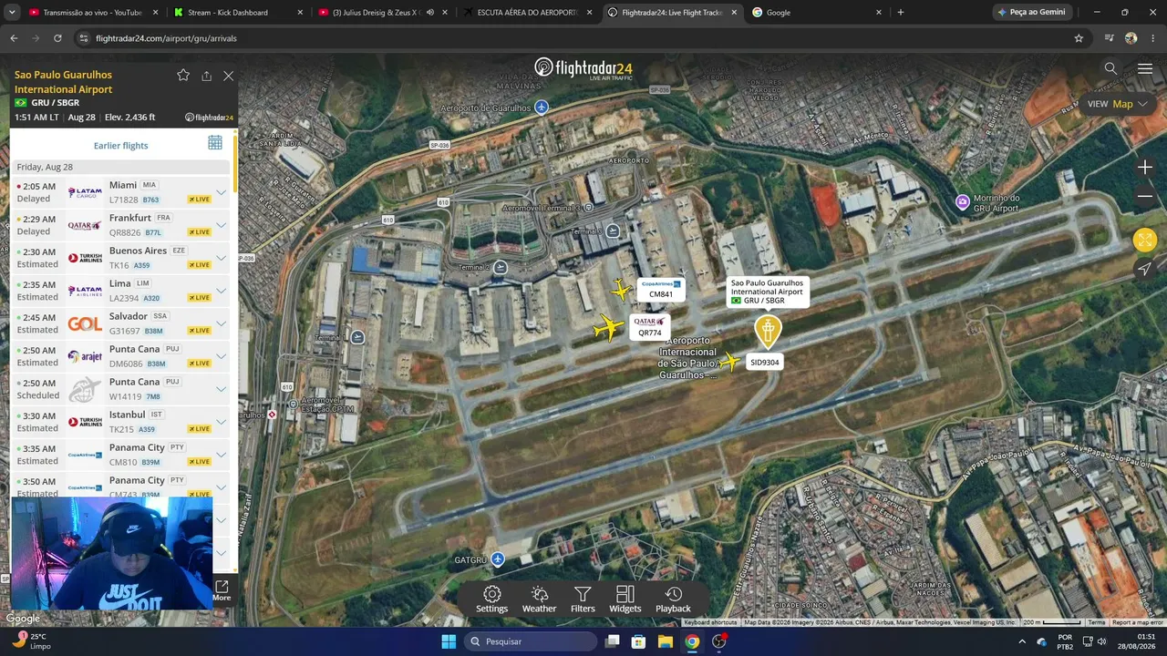This screenshot has width=1167, height=656.
Task: Open Widgets in bottom toolbar
Action: (625, 600)
